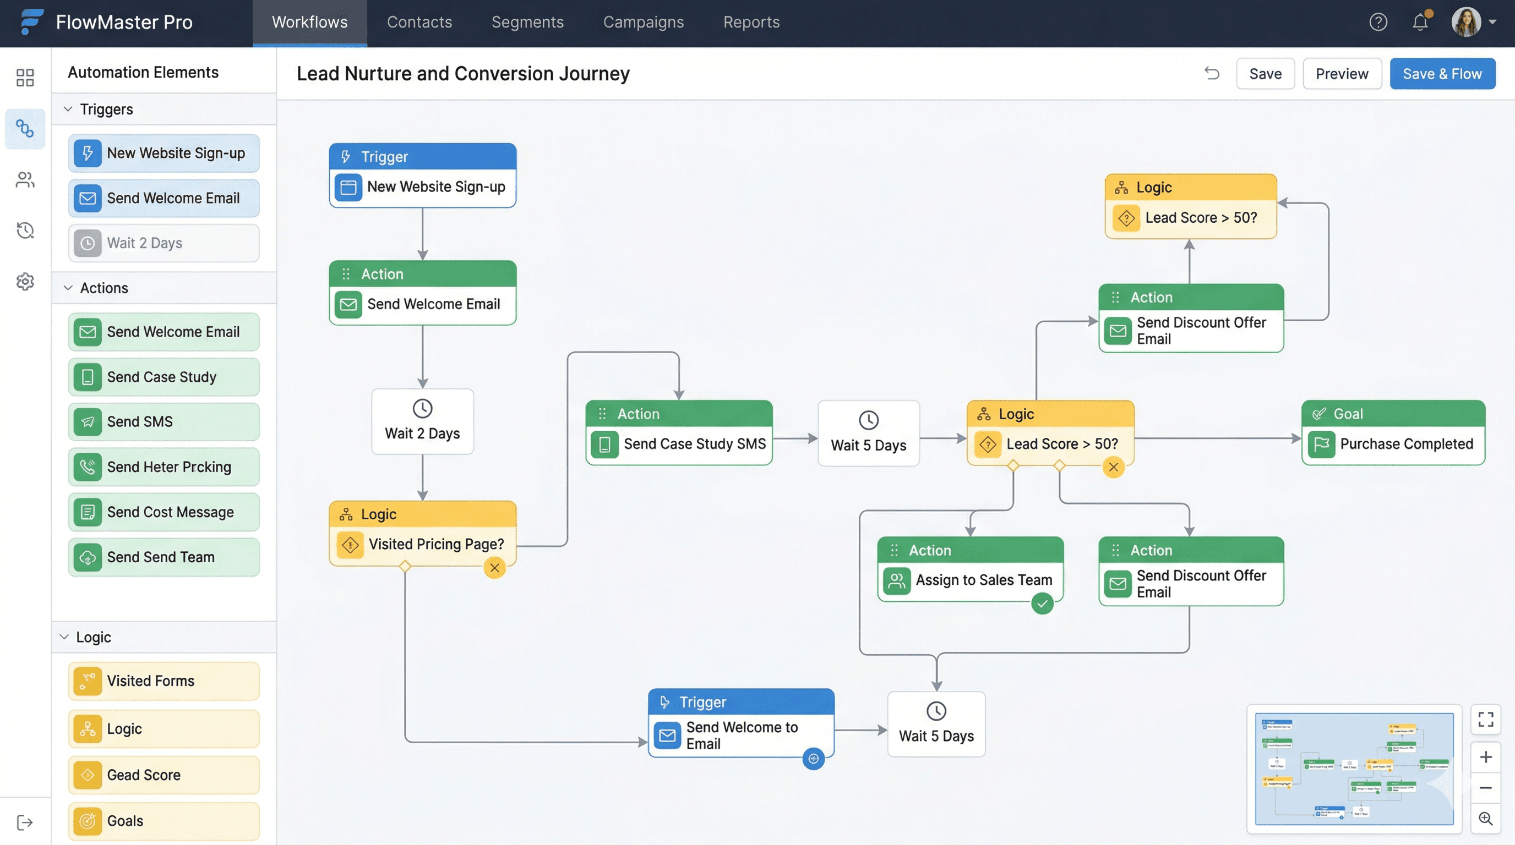Open the Reports tab

pos(751,22)
